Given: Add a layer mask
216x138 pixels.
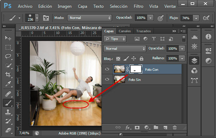Looking at the screenshot, I should (x=137, y=127).
